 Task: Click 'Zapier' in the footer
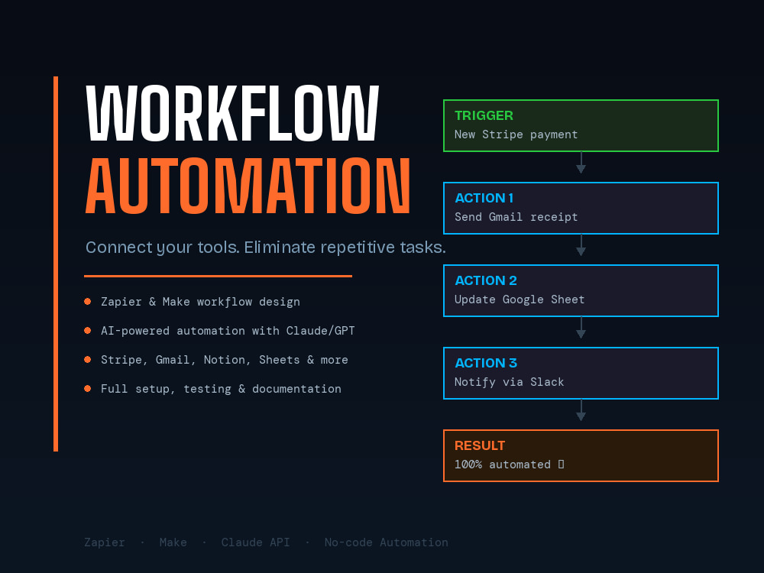click(x=104, y=542)
